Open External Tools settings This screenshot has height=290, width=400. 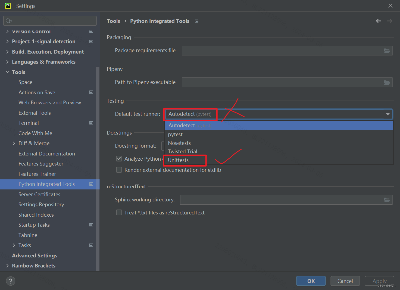click(35, 113)
